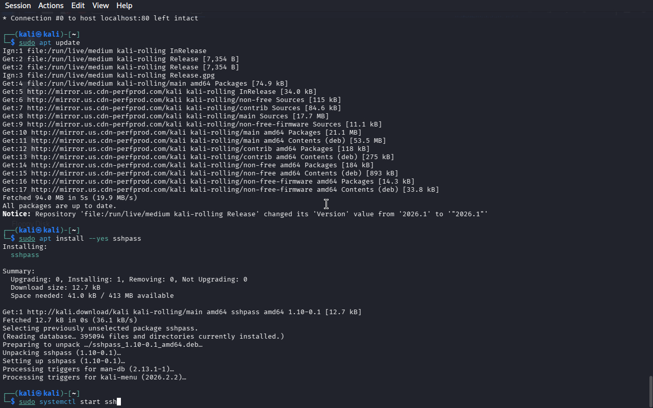Open the Session menu
Screen dimensions: 653x408
(x=18, y=6)
